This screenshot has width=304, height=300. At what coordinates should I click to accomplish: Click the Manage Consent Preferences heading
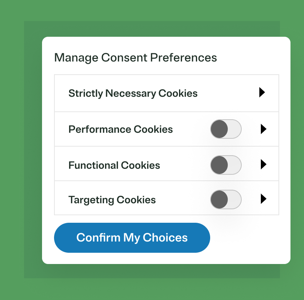(136, 58)
